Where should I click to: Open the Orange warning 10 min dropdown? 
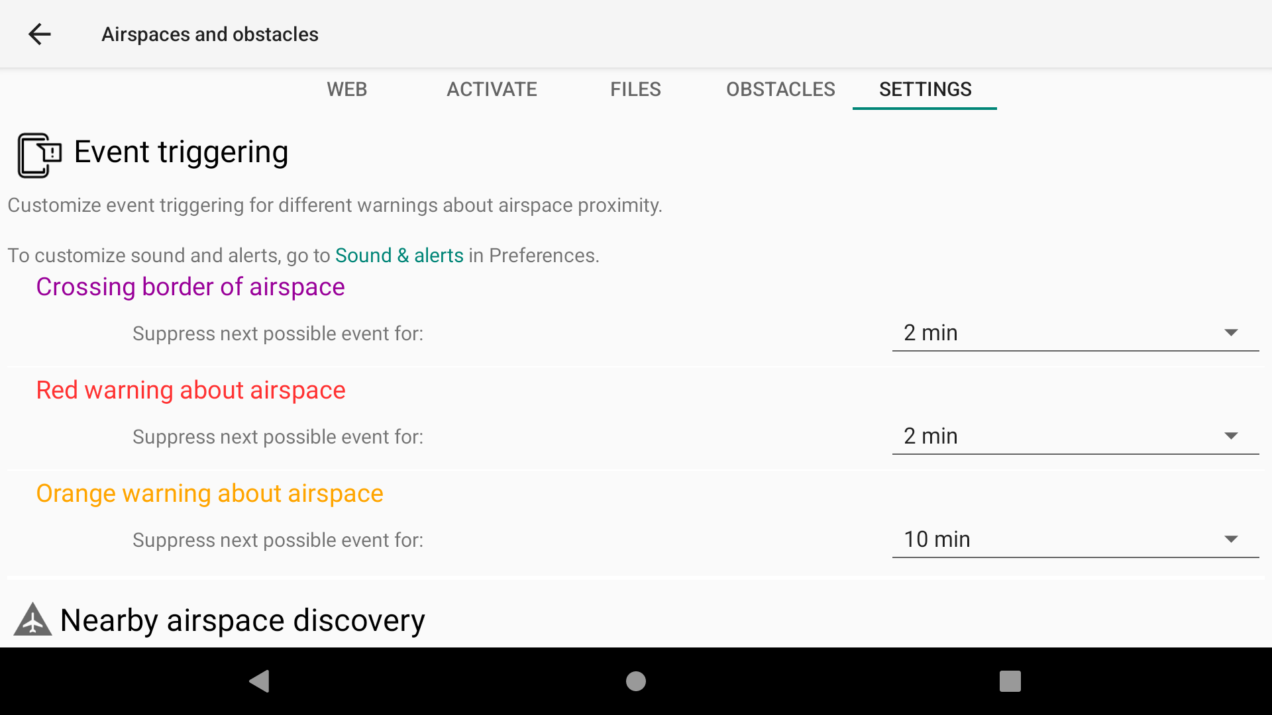point(1075,540)
